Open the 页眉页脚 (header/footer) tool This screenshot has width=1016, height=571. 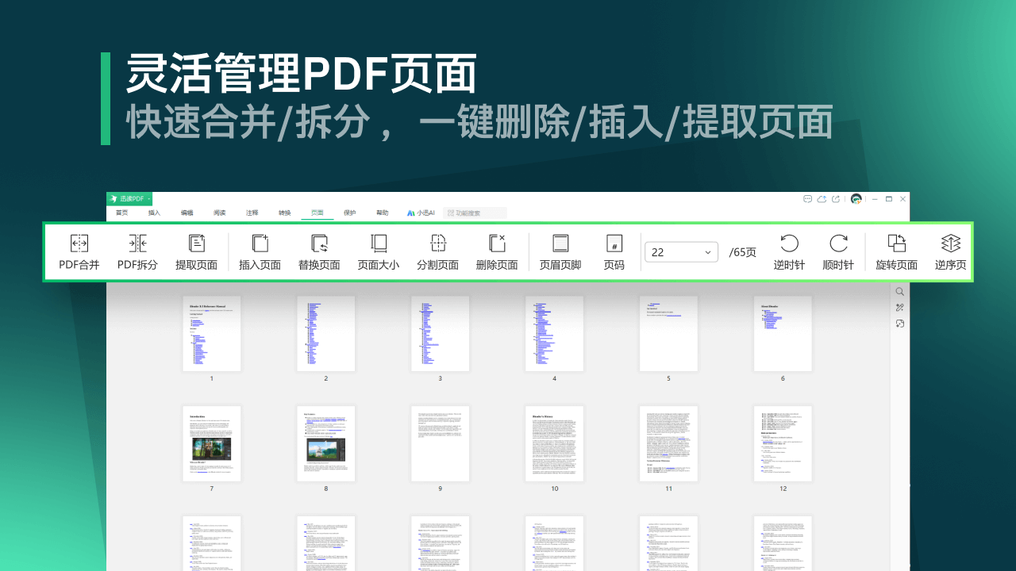(560, 251)
